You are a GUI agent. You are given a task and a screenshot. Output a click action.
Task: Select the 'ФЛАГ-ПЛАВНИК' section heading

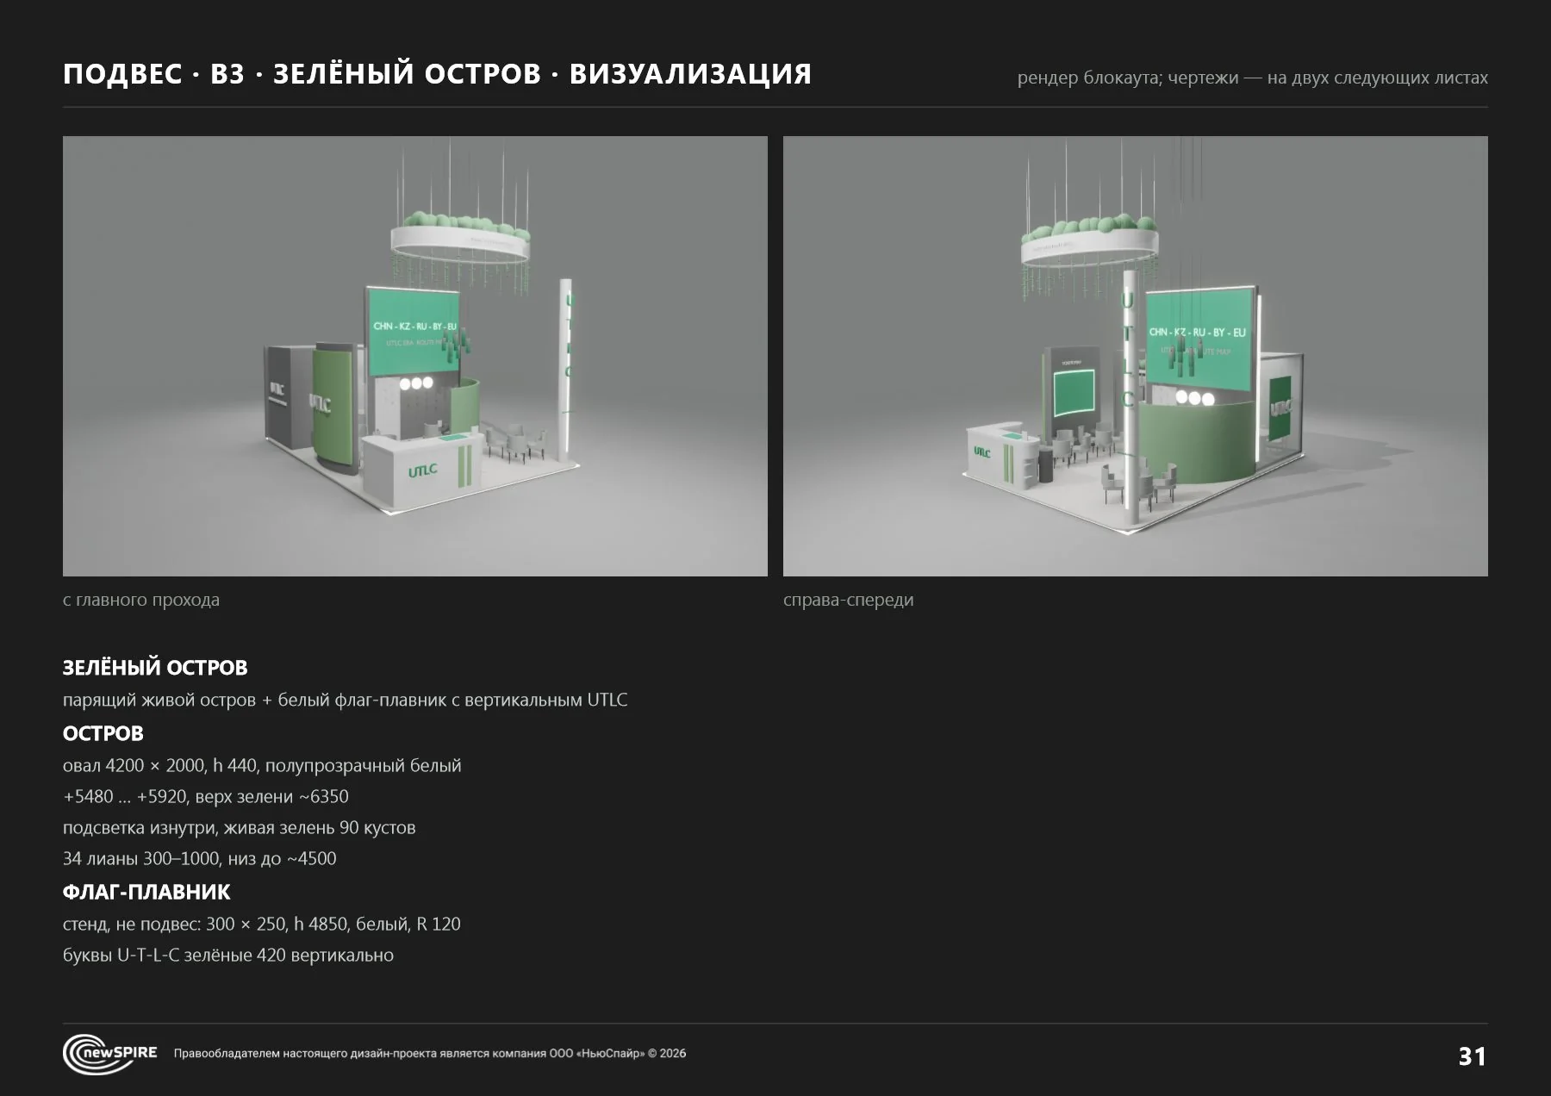pos(146,892)
